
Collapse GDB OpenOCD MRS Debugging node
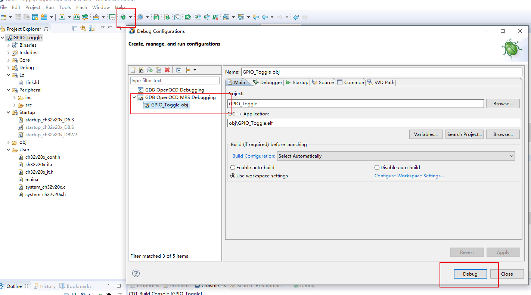[134, 97]
